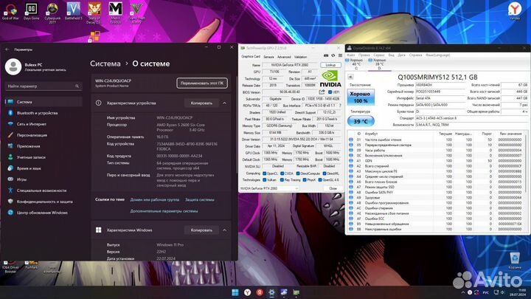
Task: Open the Metro Exodus desktop shortcut
Action: (x=116, y=13)
